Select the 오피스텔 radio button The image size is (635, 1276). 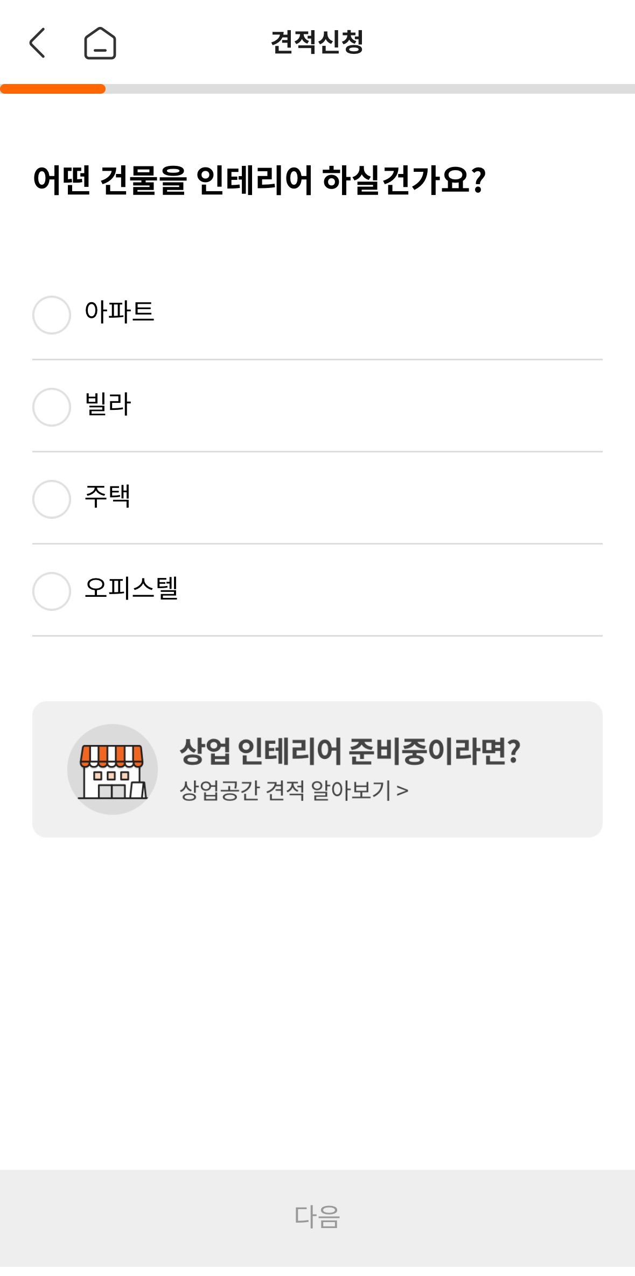tap(52, 591)
